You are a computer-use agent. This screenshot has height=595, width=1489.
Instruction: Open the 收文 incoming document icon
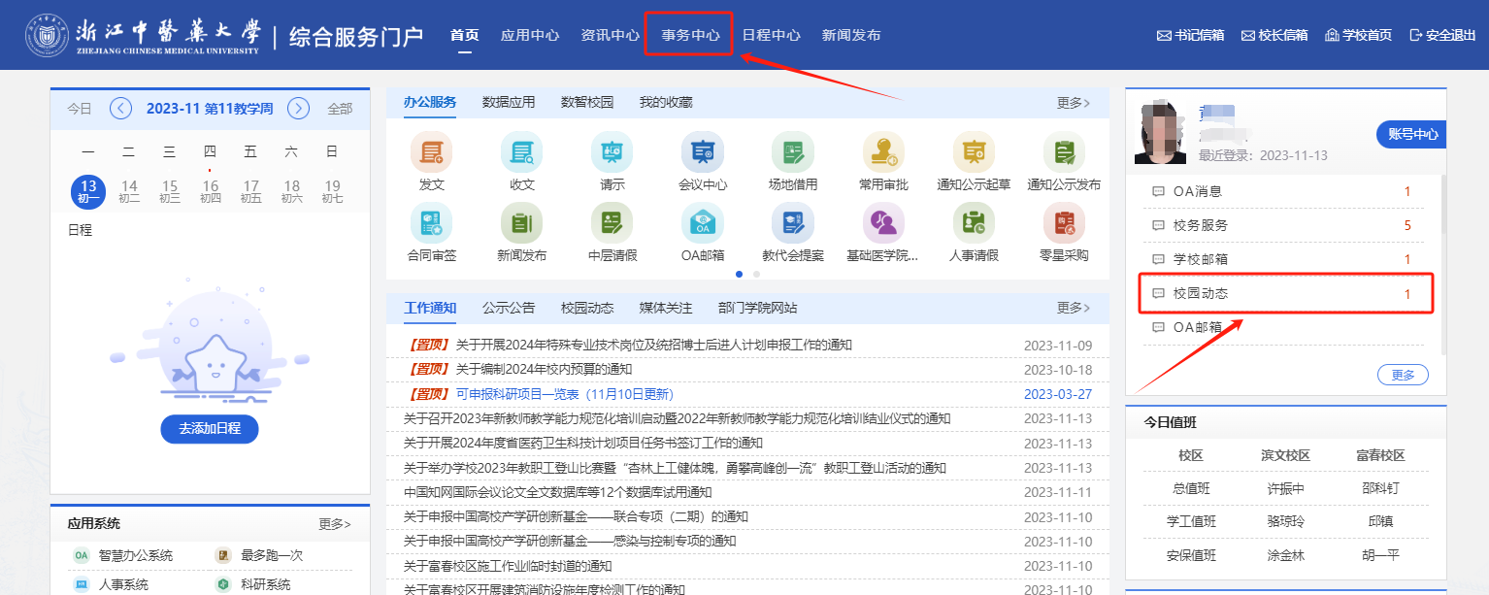[x=521, y=153]
